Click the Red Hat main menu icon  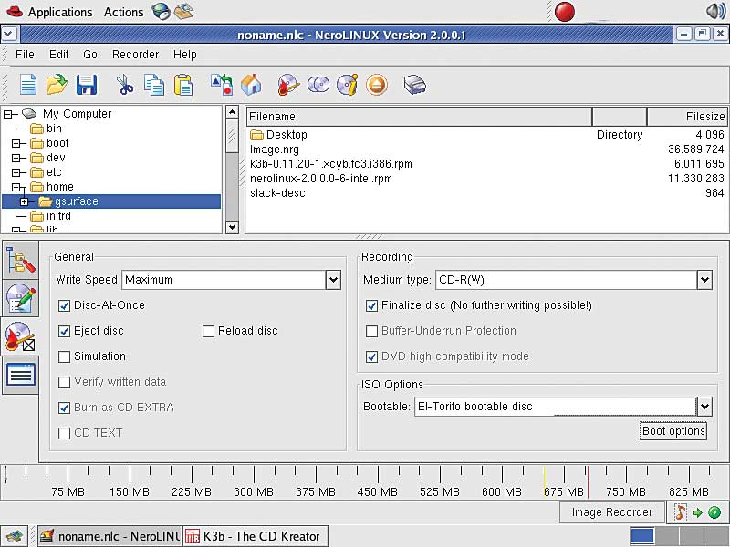[x=15, y=11]
